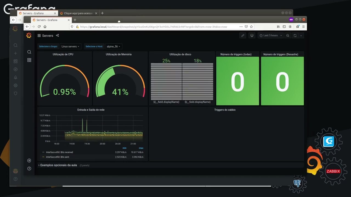This screenshot has width=351, height=197.
Task: Open the sign-in icon in sidebar
Action: (x=29, y=161)
